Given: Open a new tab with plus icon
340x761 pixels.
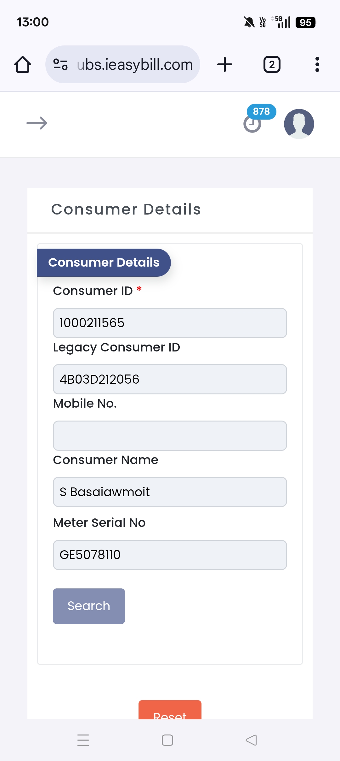Looking at the screenshot, I should [x=225, y=65].
